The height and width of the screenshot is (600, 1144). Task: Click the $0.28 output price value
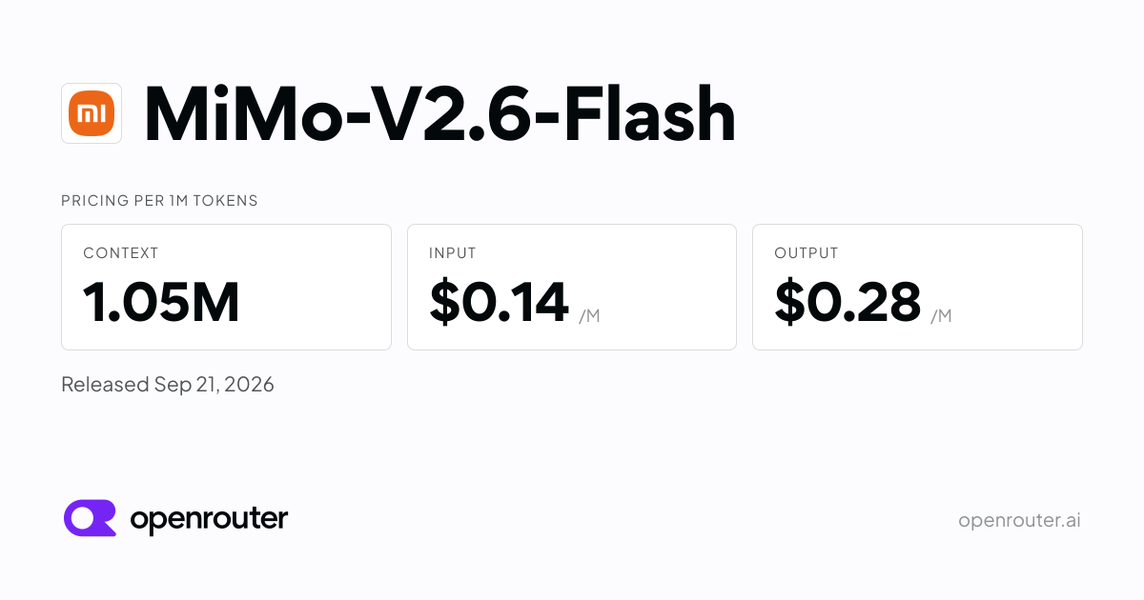848,302
